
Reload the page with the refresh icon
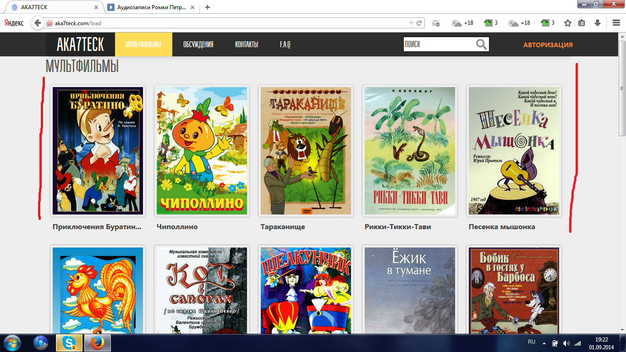[x=419, y=23]
